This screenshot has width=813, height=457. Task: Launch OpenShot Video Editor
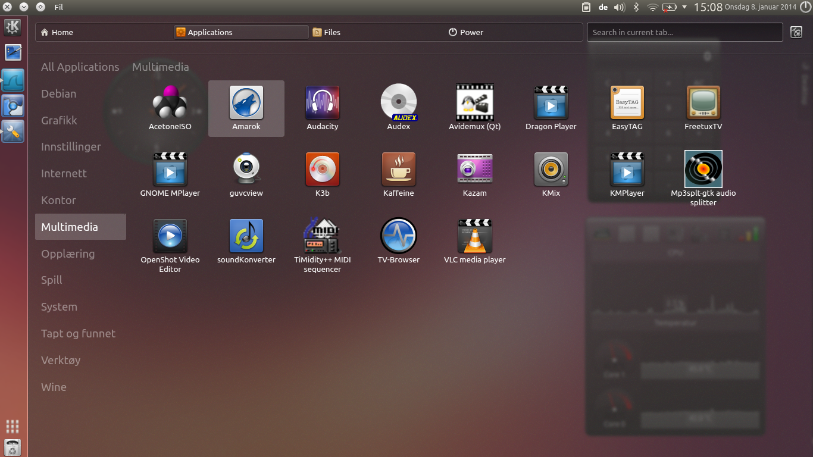170,245
